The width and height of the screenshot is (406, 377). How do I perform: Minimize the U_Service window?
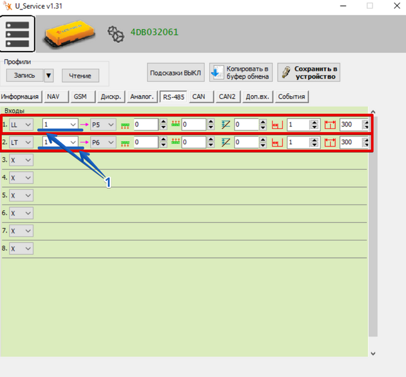(x=344, y=6)
